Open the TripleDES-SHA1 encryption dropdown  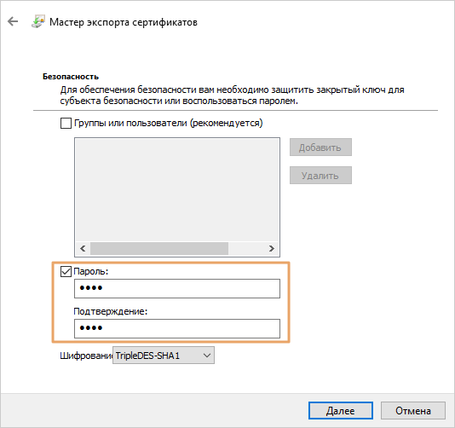coord(164,356)
